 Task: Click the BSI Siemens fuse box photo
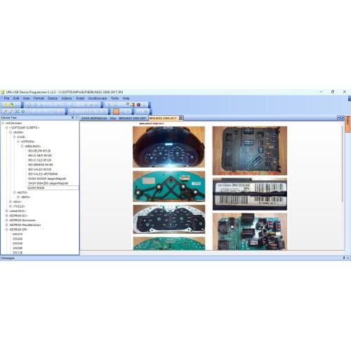click(x=250, y=151)
